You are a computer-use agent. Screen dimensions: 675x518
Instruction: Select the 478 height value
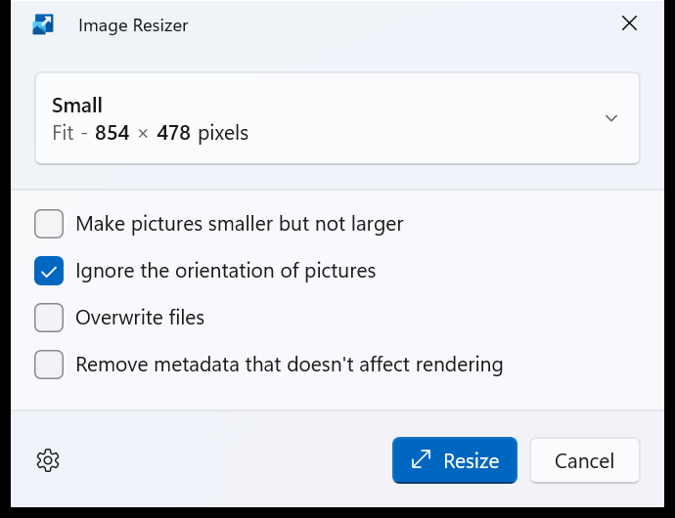[x=173, y=133]
